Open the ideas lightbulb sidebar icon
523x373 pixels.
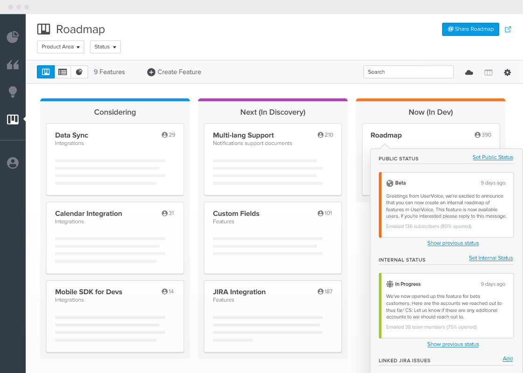(x=13, y=92)
